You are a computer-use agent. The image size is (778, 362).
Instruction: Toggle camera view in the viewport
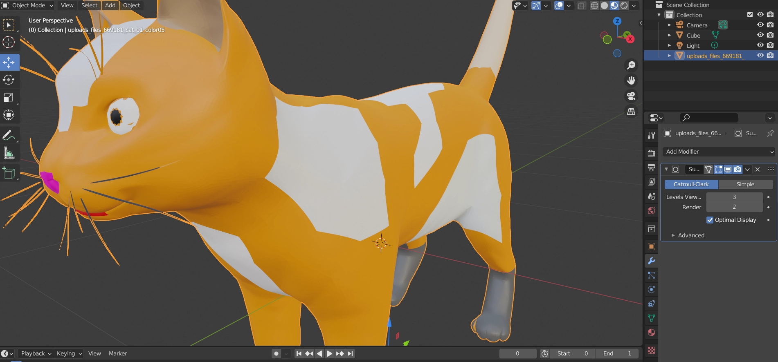pos(631,96)
